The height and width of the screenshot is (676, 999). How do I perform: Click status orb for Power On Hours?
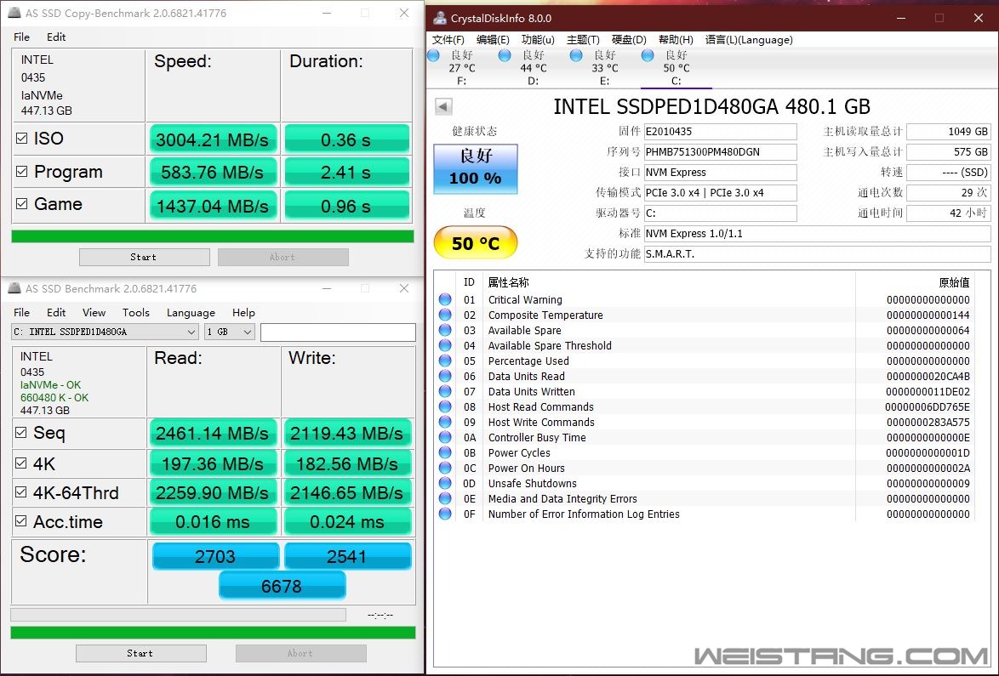click(445, 467)
